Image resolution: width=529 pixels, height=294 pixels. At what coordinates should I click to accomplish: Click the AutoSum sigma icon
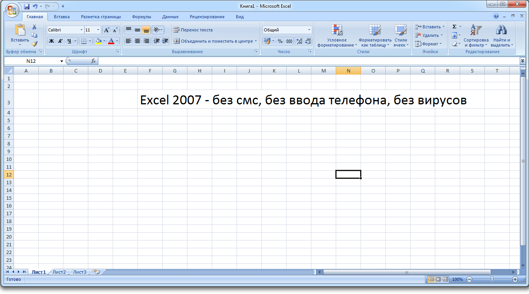pos(455,27)
